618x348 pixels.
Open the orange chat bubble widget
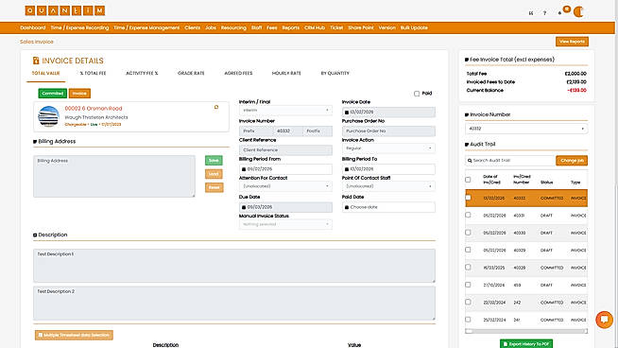click(604, 320)
